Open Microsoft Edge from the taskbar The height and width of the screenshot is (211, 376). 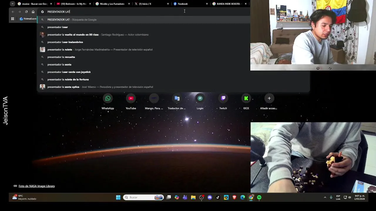(x=243, y=198)
